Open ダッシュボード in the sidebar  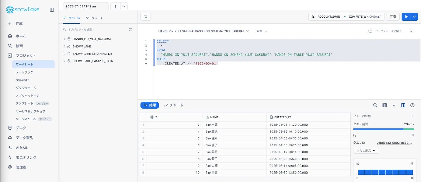click(x=26, y=88)
